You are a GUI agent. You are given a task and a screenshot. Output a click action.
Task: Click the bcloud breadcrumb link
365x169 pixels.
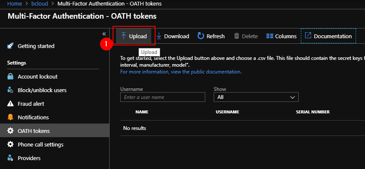click(x=40, y=4)
